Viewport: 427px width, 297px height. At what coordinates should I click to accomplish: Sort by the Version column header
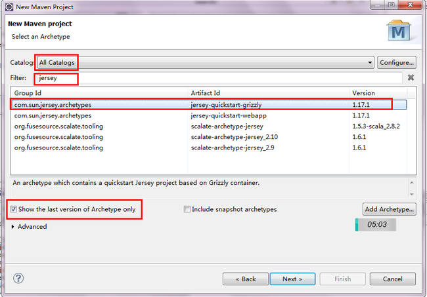(x=378, y=93)
